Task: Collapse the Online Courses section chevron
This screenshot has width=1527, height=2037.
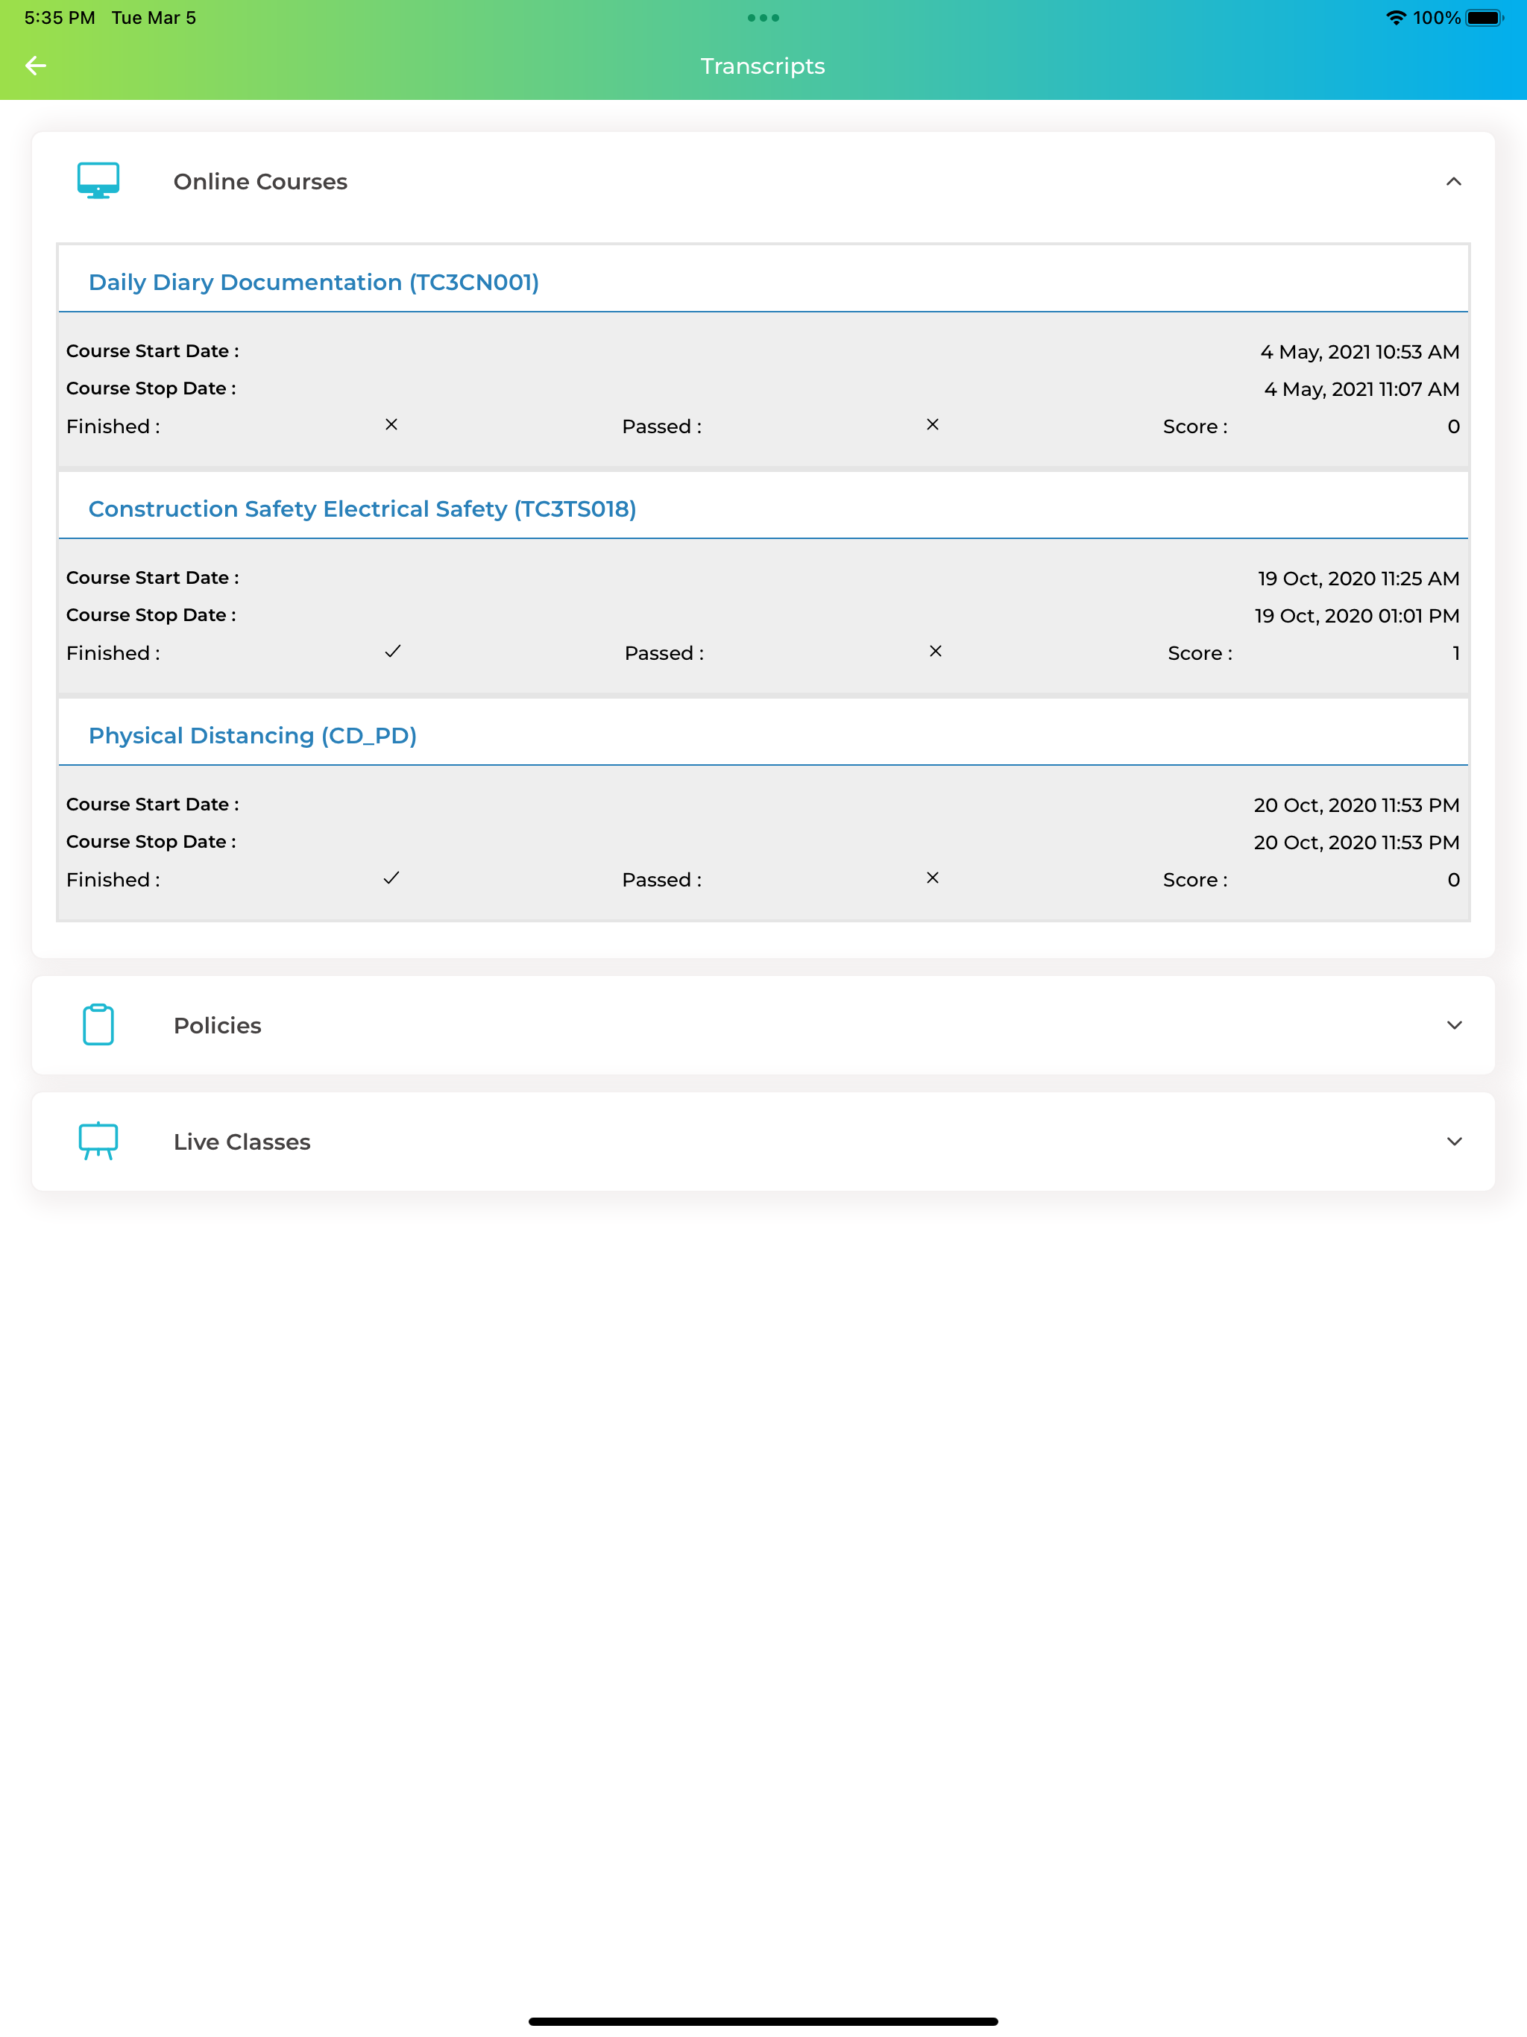Action: (1453, 181)
